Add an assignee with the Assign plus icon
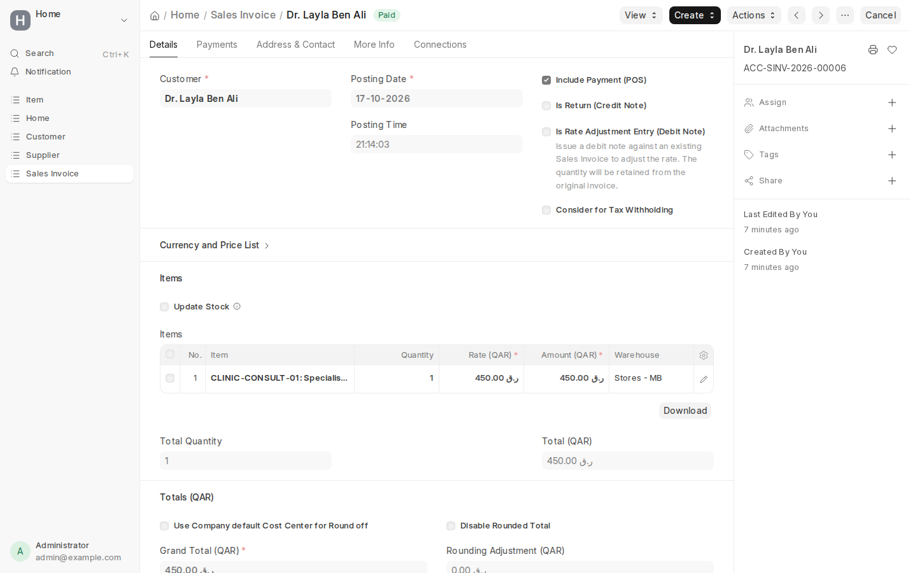The width and height of the screenshot is (917, 573). tap(892, 103)
